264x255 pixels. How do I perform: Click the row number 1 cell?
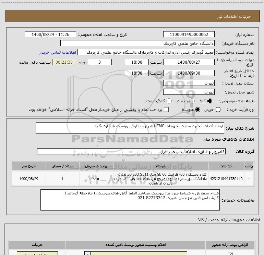pos(249,179)
